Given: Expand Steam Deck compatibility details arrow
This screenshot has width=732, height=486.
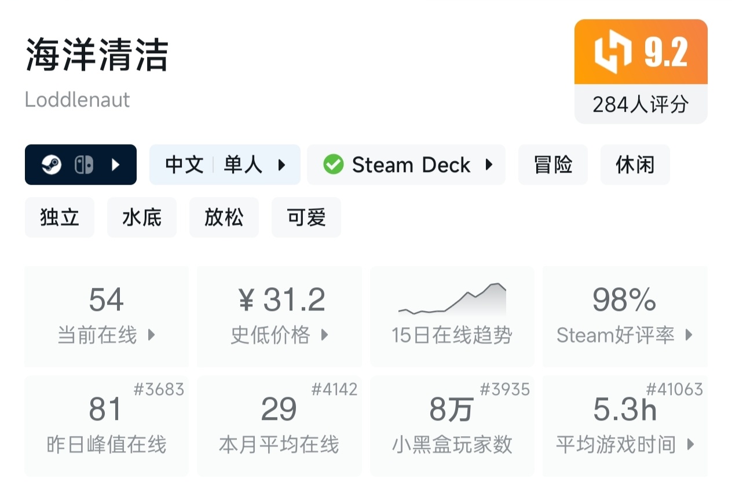Looking at the screenshot, I should click(489, 165).
